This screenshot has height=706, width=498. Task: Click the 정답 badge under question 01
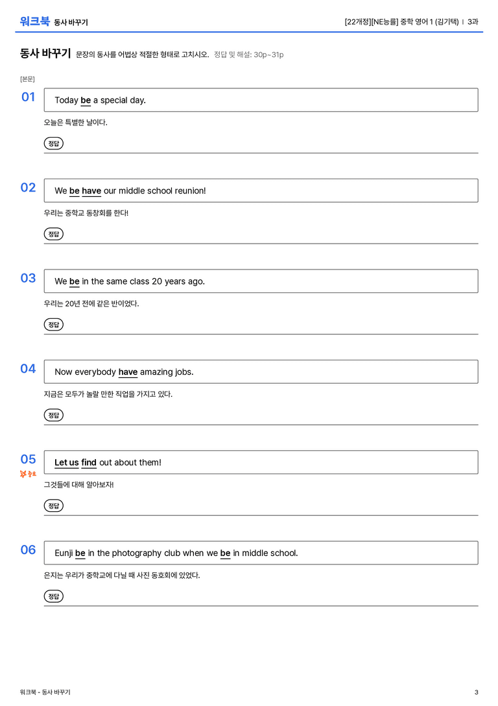click(53, 143)
